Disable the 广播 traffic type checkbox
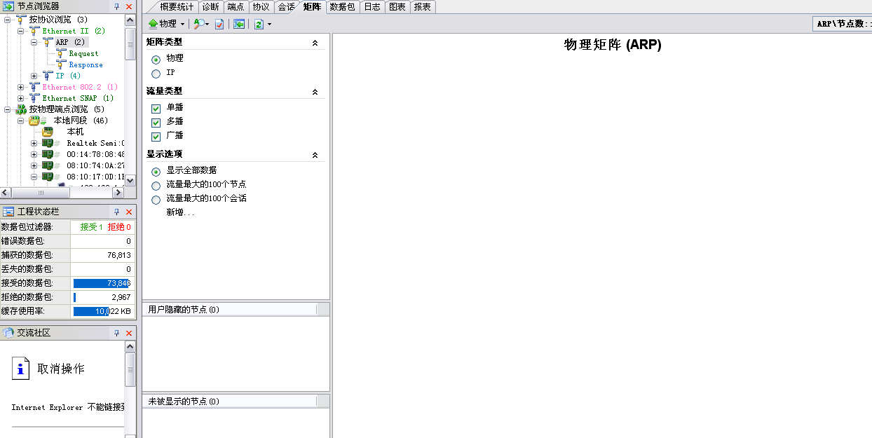The width and height of the screenshot is (872, 438). point(156,137)
